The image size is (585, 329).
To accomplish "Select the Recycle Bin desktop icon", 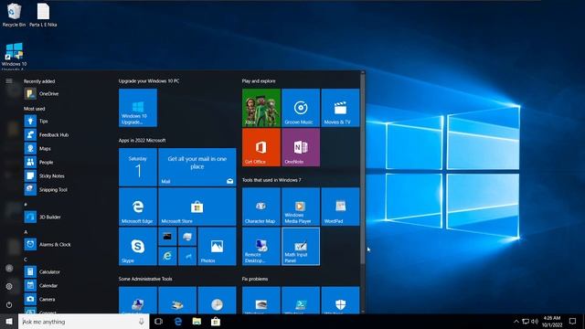I will click(x=14, y=15).
